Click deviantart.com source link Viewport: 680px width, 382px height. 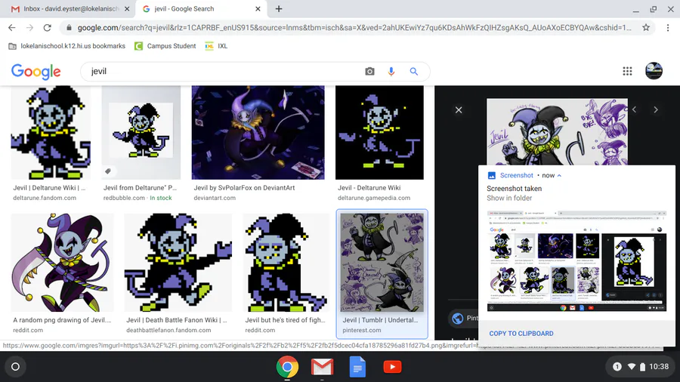click(x=215, y=198)
